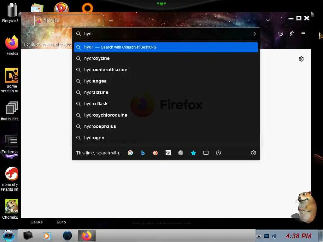Pick the gray magnifier search engine icon
The height and width of the screenshot is (242, 323).
pyautogui.click(x=181, y=153)
